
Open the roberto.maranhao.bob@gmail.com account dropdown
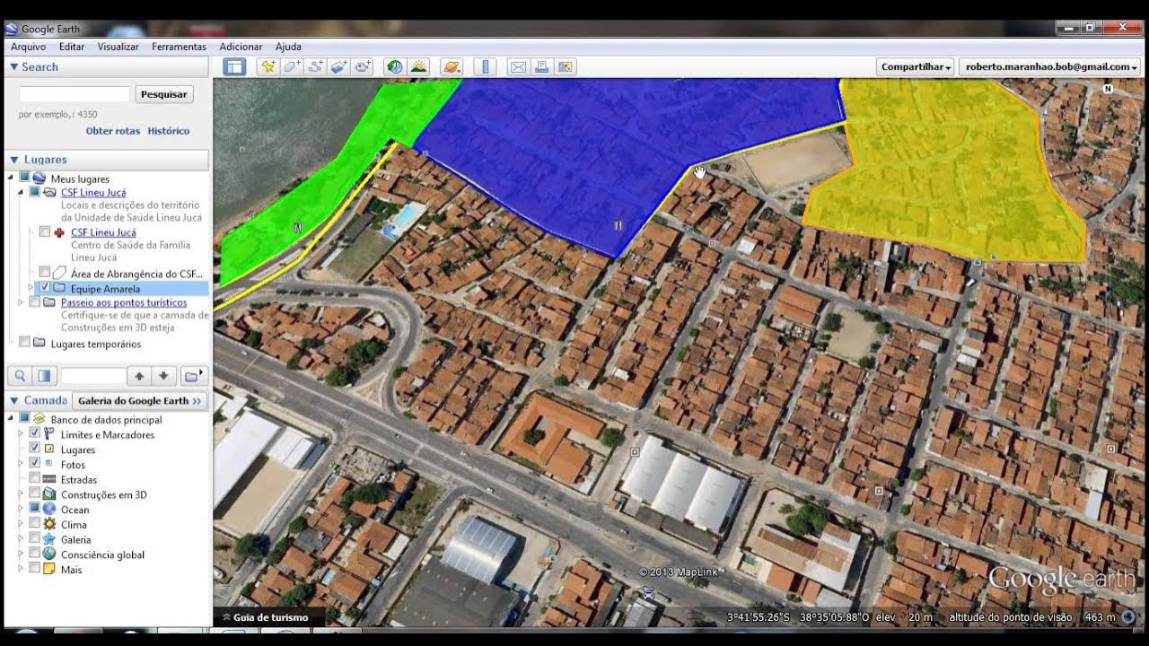[x=1052, y=66]
